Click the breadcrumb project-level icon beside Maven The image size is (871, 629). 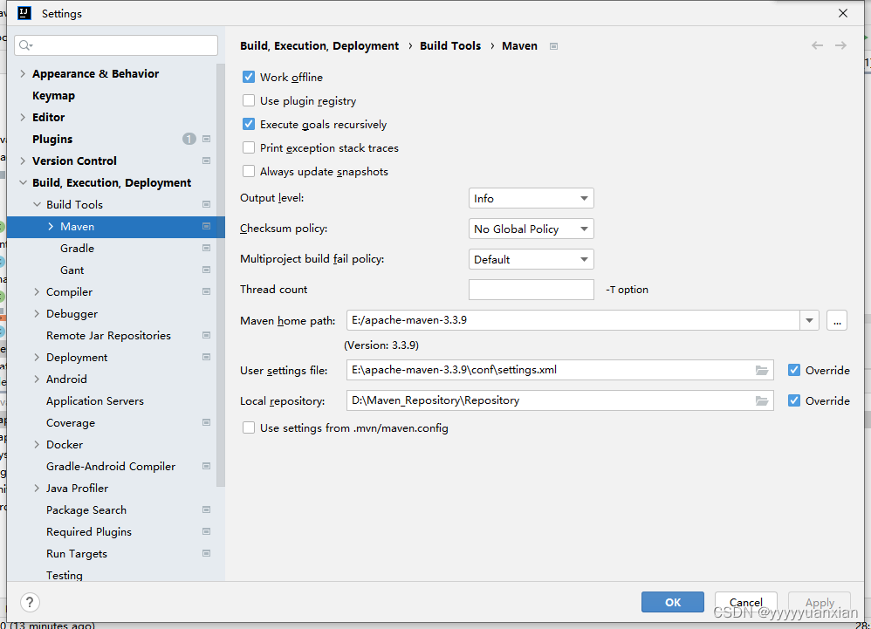(553, 46)
